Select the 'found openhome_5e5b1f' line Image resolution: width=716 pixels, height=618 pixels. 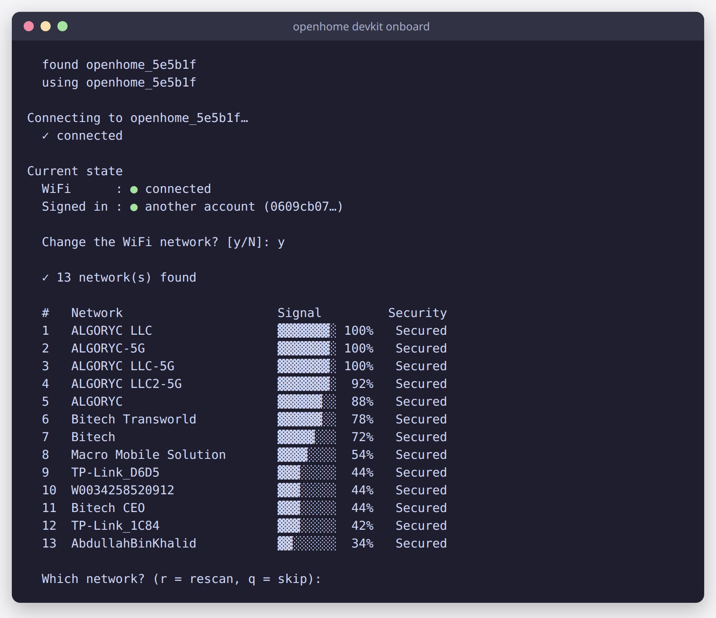(x=119, y=65)
